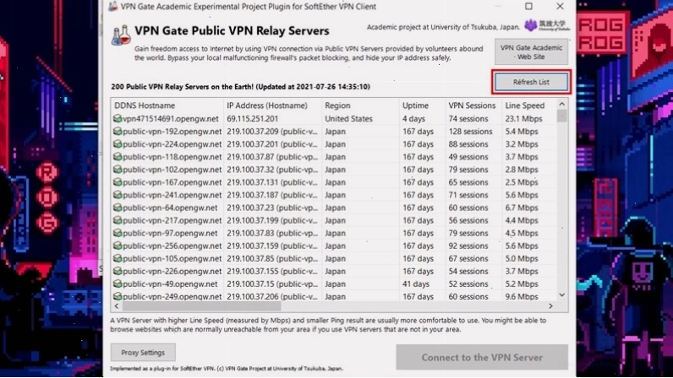673x378 pixels.
Task: Click the 65 sessions cell
Action: coord(468,182)
